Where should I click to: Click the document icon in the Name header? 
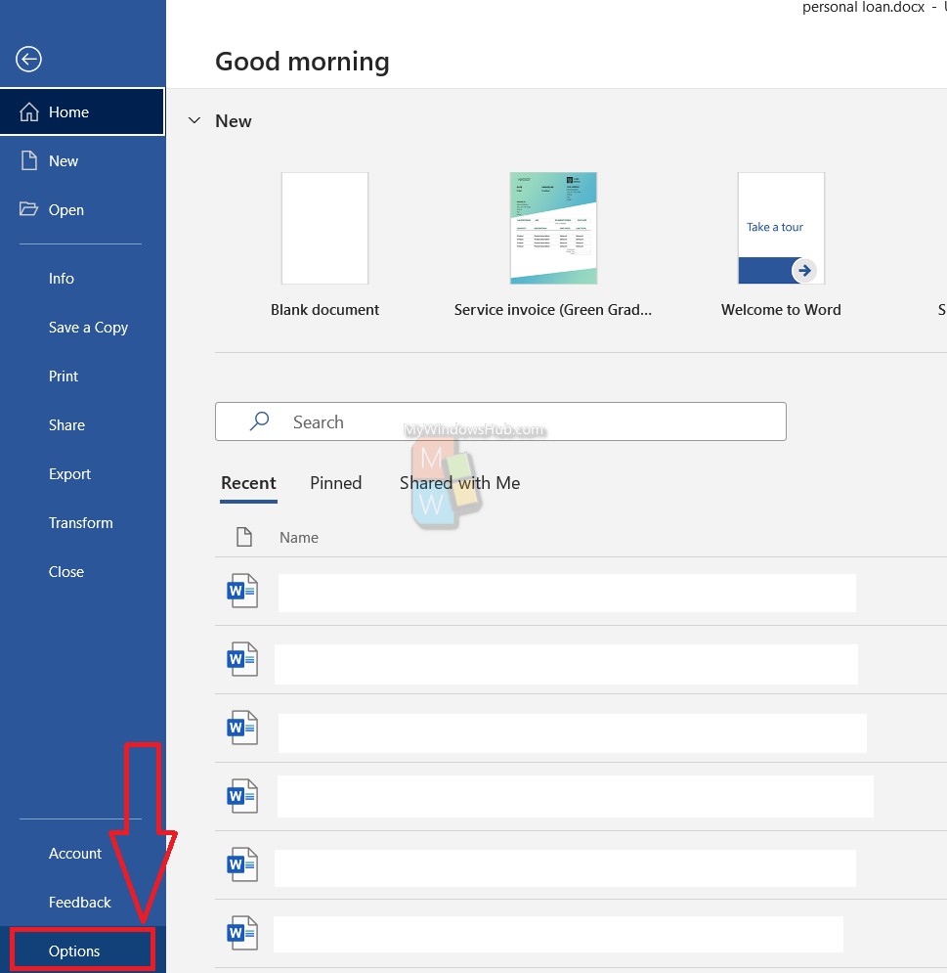click(x=244, y=537)
